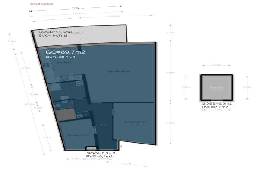Click the GOEB=6,0m2 storage label

coord(217,104)
